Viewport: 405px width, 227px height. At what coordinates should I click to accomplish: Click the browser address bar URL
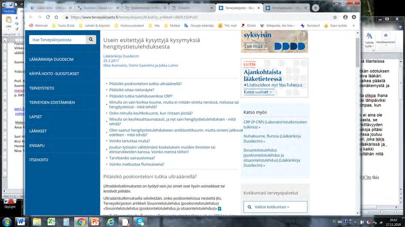(x=134, y=17)
